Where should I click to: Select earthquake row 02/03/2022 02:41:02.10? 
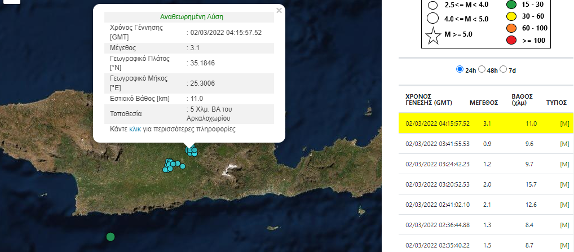(x=486, y=205)
